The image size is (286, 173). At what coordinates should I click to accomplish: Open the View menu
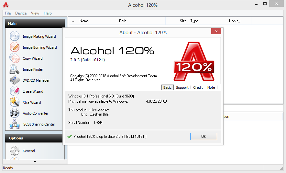click(35, 13)
